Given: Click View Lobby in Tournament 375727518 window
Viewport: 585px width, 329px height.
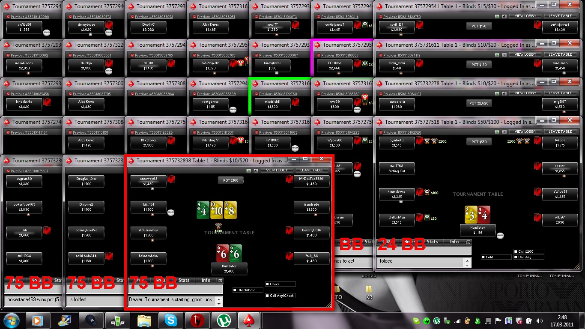Looking at the screenshot, I should click(525, 132).
